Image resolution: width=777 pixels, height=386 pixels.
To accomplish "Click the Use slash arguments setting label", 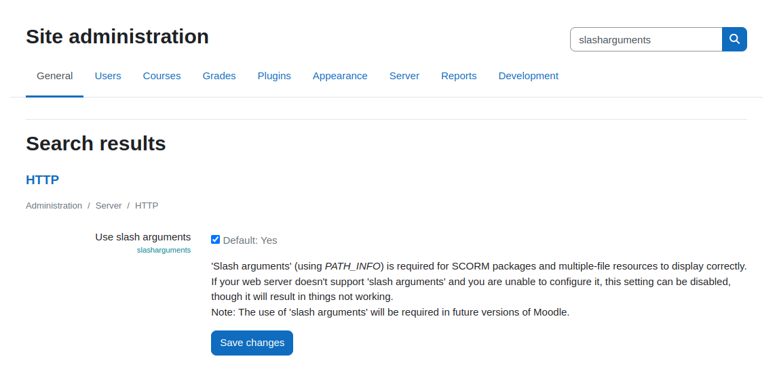I will pos(143,237).
